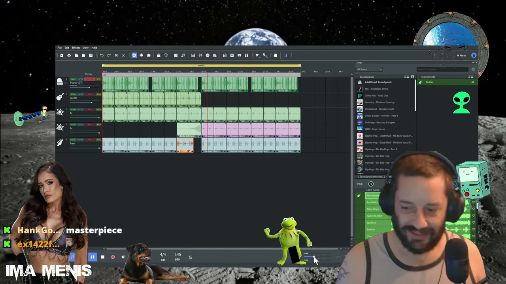Mute the bass track
This screenshot has height=284, width=506.
80,140
